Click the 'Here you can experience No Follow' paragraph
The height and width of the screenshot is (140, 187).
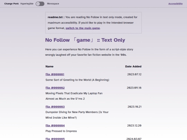pyautogui.click(x=89, y=52)
